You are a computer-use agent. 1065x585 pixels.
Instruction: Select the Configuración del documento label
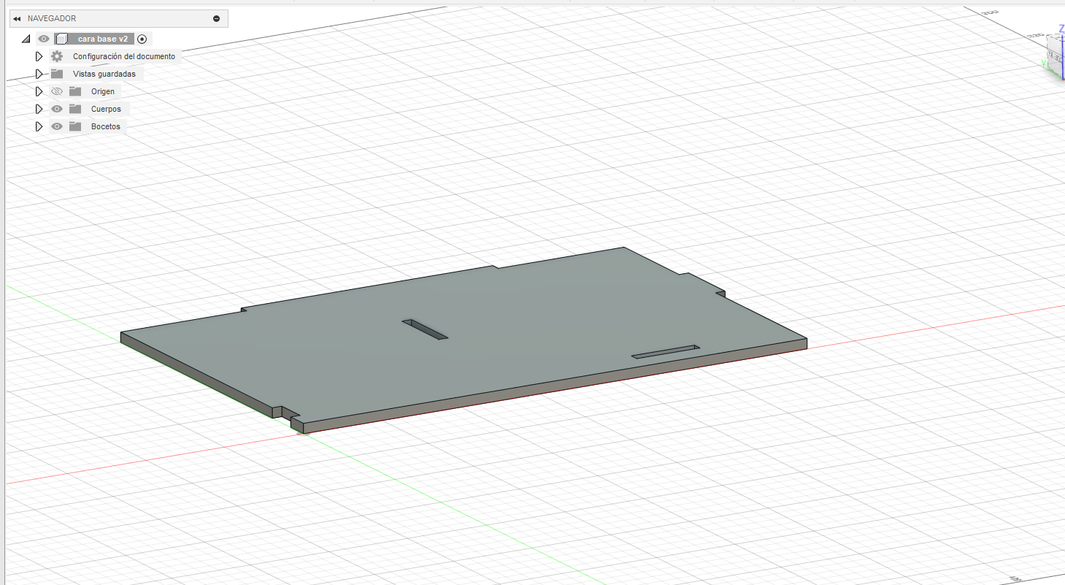click(124, 56)
